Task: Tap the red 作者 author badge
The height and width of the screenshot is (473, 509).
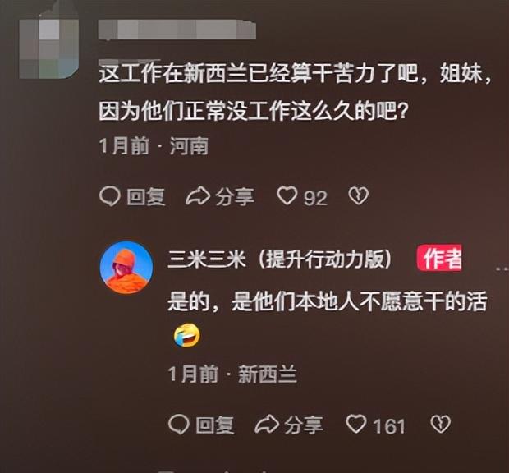Action: [439, 258]
